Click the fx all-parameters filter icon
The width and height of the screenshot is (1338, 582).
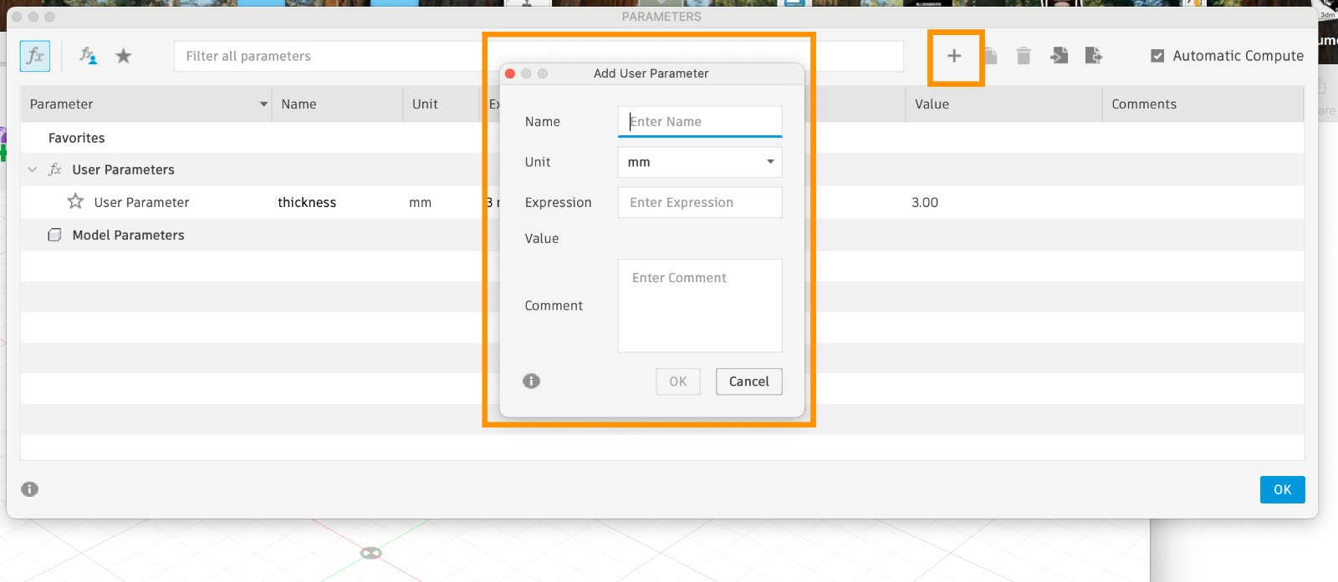[x=35, y=56]
